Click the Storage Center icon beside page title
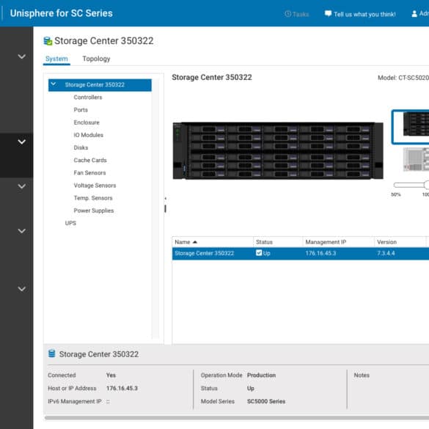429x429 pixels. point(48,41)
